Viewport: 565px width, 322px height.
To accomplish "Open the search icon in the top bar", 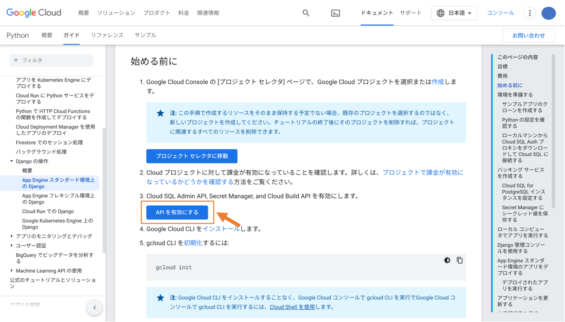I will pos(306,13).
